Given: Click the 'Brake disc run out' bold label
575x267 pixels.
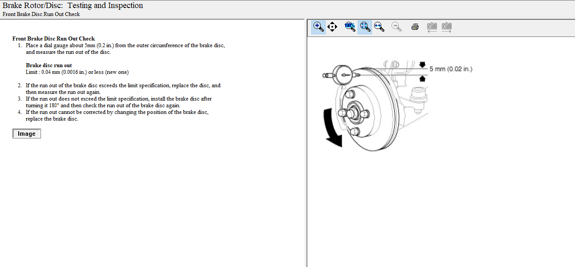Looking at the screenshot, I should coord(49,65).
